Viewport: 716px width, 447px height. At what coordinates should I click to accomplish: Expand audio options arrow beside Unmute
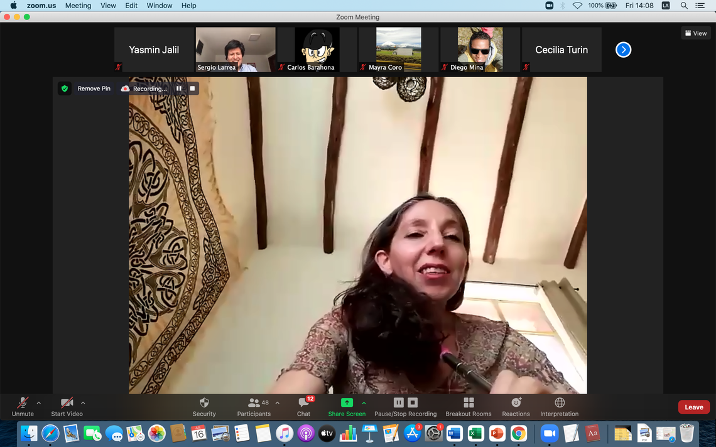click(39, 403)
